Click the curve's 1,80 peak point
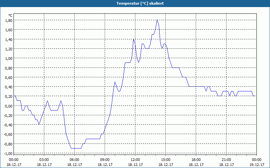The height and width of the screenshot is (168, 270). point(157,20)
